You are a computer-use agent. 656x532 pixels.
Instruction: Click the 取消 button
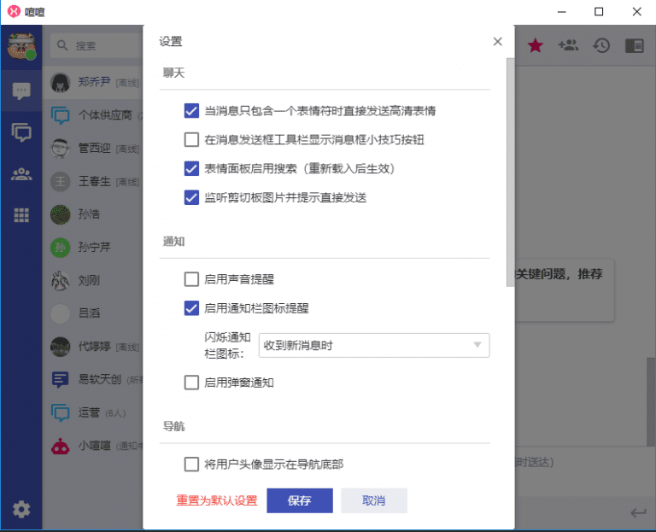coord(374,500)
